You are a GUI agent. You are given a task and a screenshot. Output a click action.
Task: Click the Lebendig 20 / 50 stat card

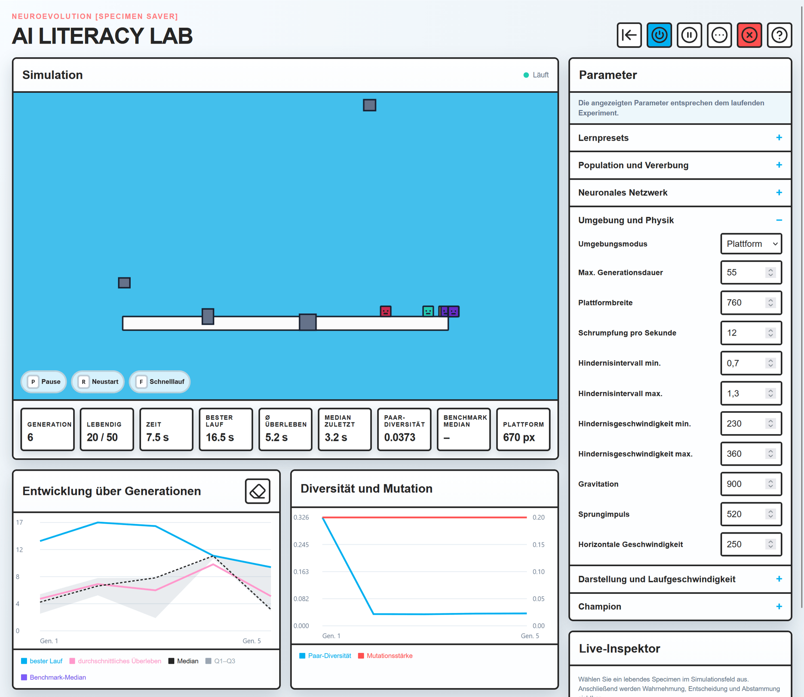[107, 429]
